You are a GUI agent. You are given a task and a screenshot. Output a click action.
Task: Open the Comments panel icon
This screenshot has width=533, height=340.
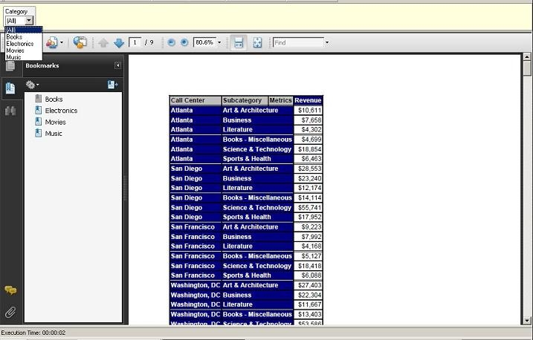pos(10,290)
